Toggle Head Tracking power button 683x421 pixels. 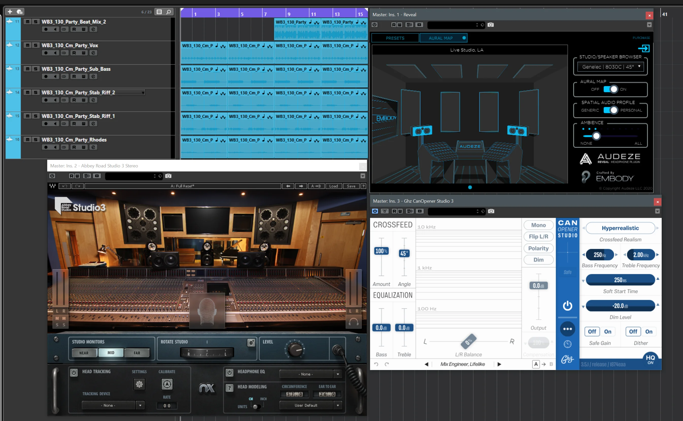coord(74,372)
